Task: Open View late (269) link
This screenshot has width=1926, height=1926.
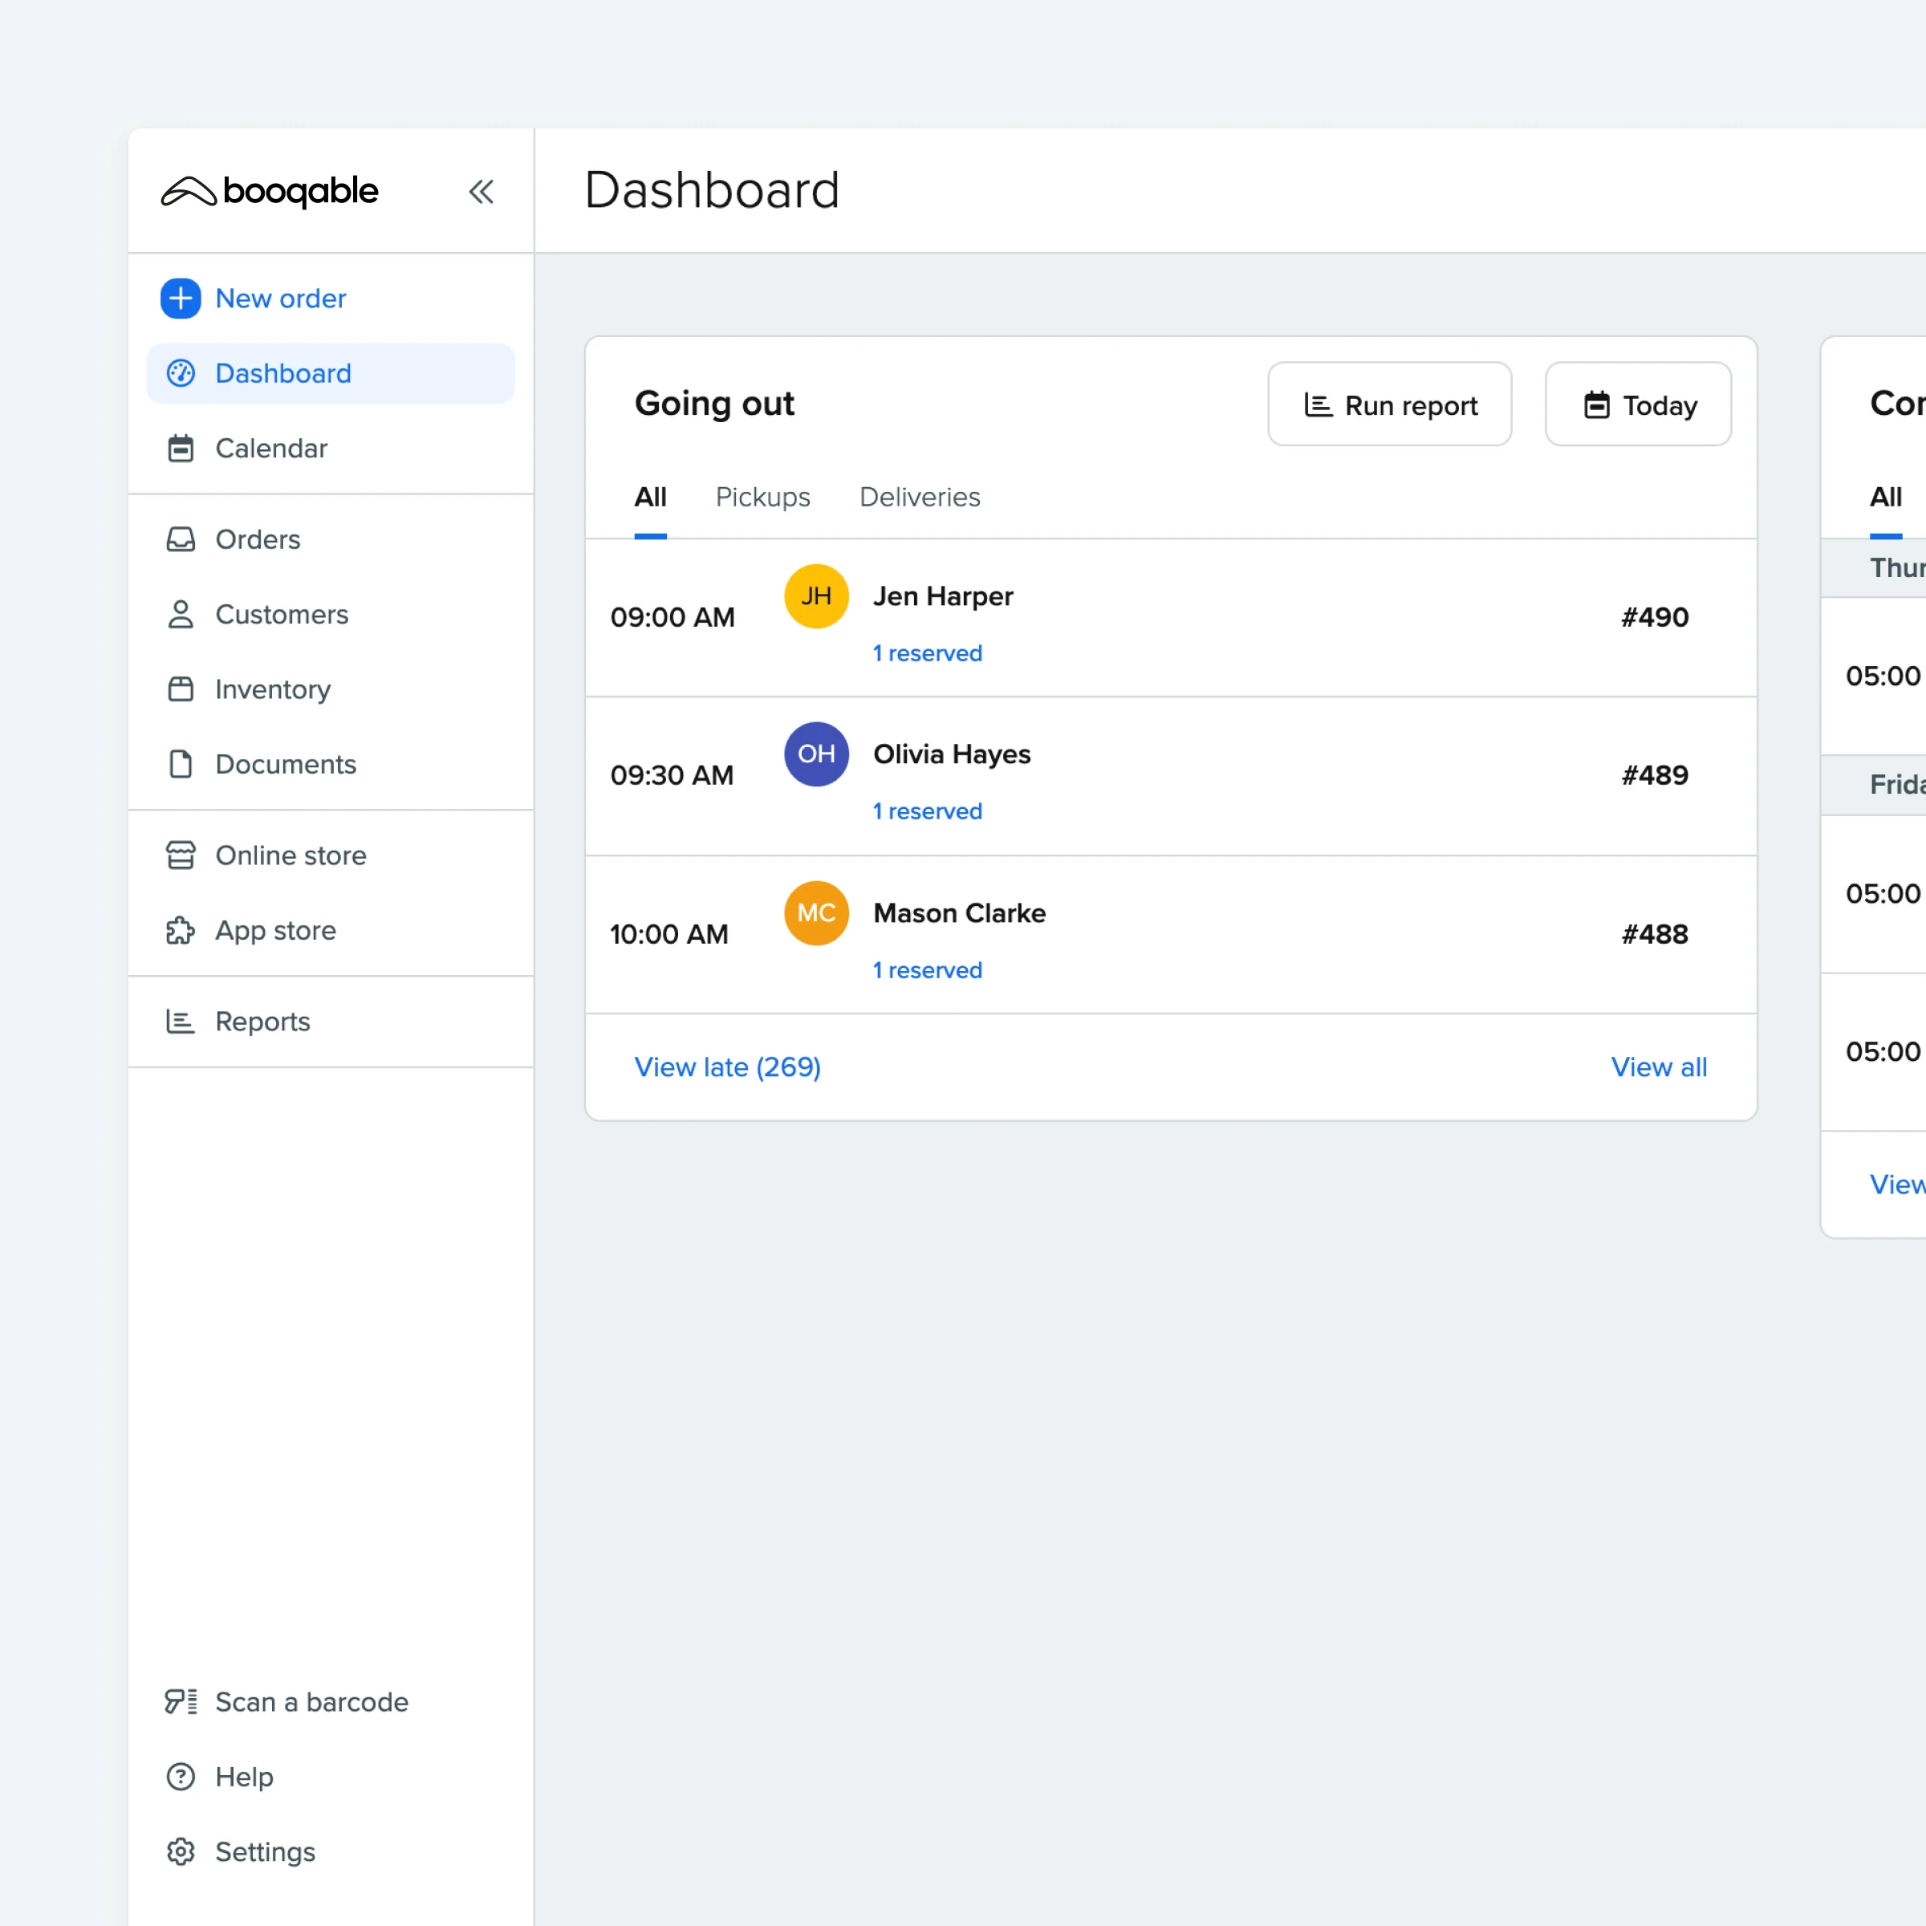Action: 727,1067
